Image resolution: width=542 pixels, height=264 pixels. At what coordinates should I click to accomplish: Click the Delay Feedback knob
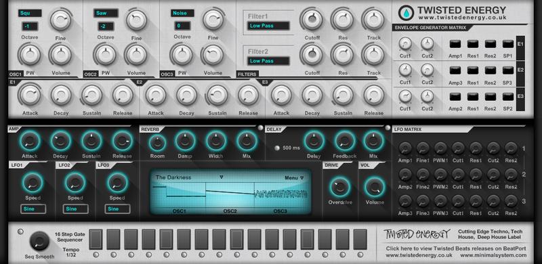point(344,141)
